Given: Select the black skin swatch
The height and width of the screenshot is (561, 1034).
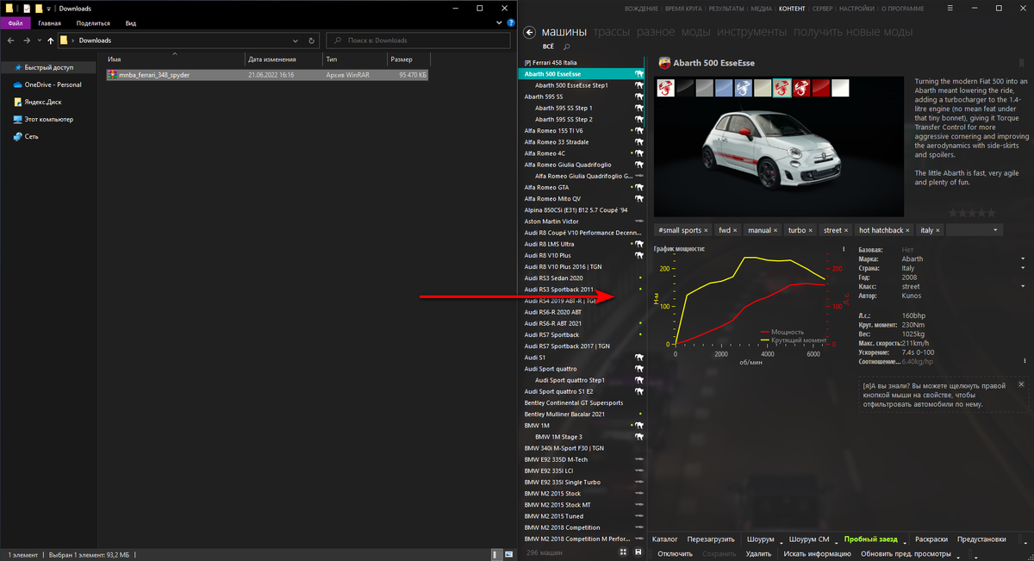Looking at the screenshot, I should point(686,88).
